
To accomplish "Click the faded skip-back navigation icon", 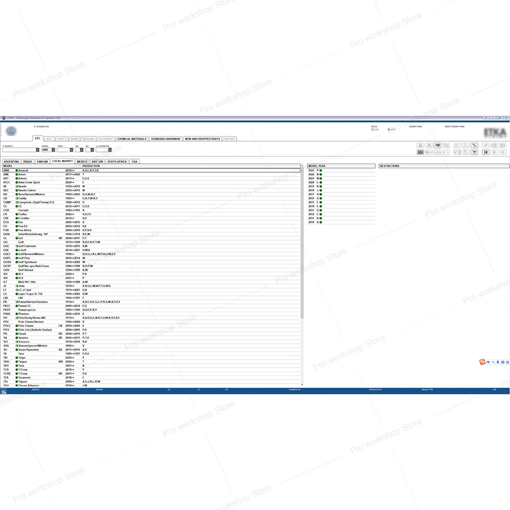I will pos(494,152).
